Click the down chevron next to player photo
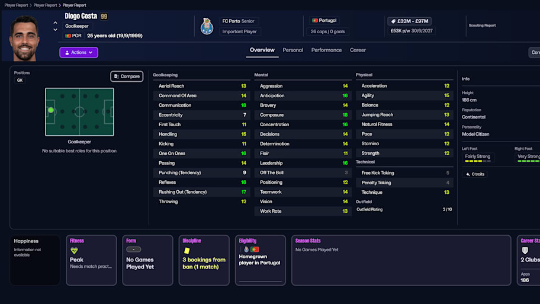 (55, 30)
